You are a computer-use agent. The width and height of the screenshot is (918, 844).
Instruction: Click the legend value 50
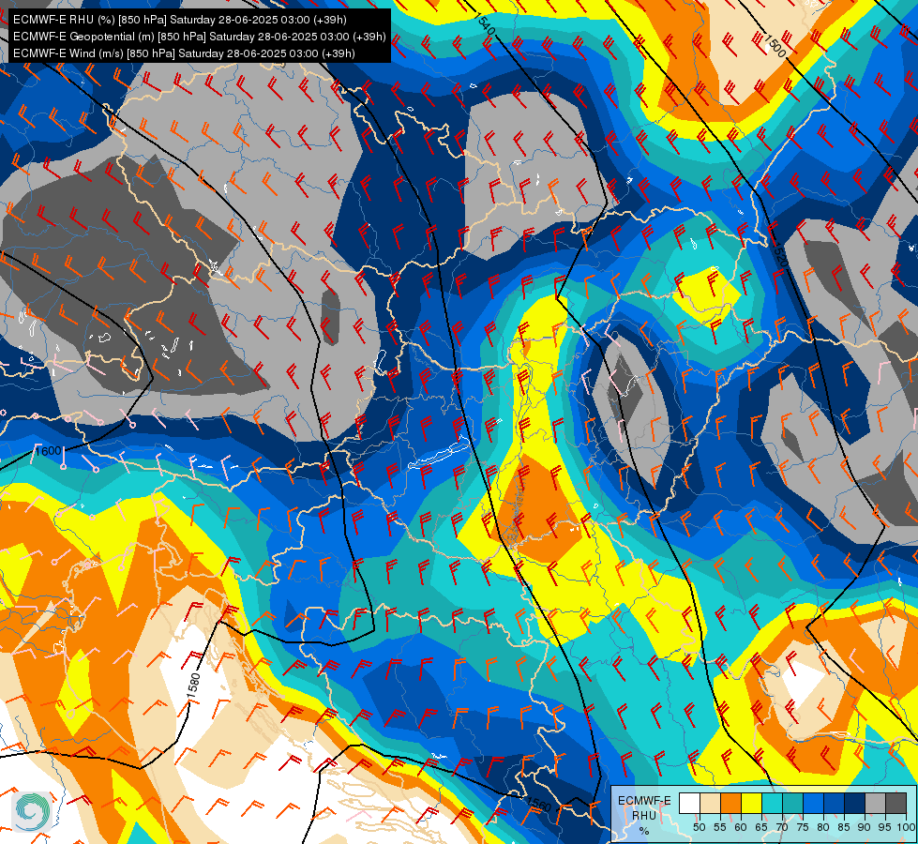click(x=699, y=827)
